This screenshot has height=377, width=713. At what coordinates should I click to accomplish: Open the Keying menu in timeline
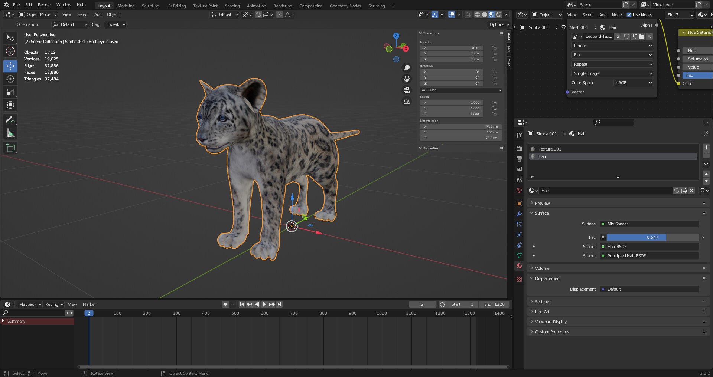click(54, 304)
